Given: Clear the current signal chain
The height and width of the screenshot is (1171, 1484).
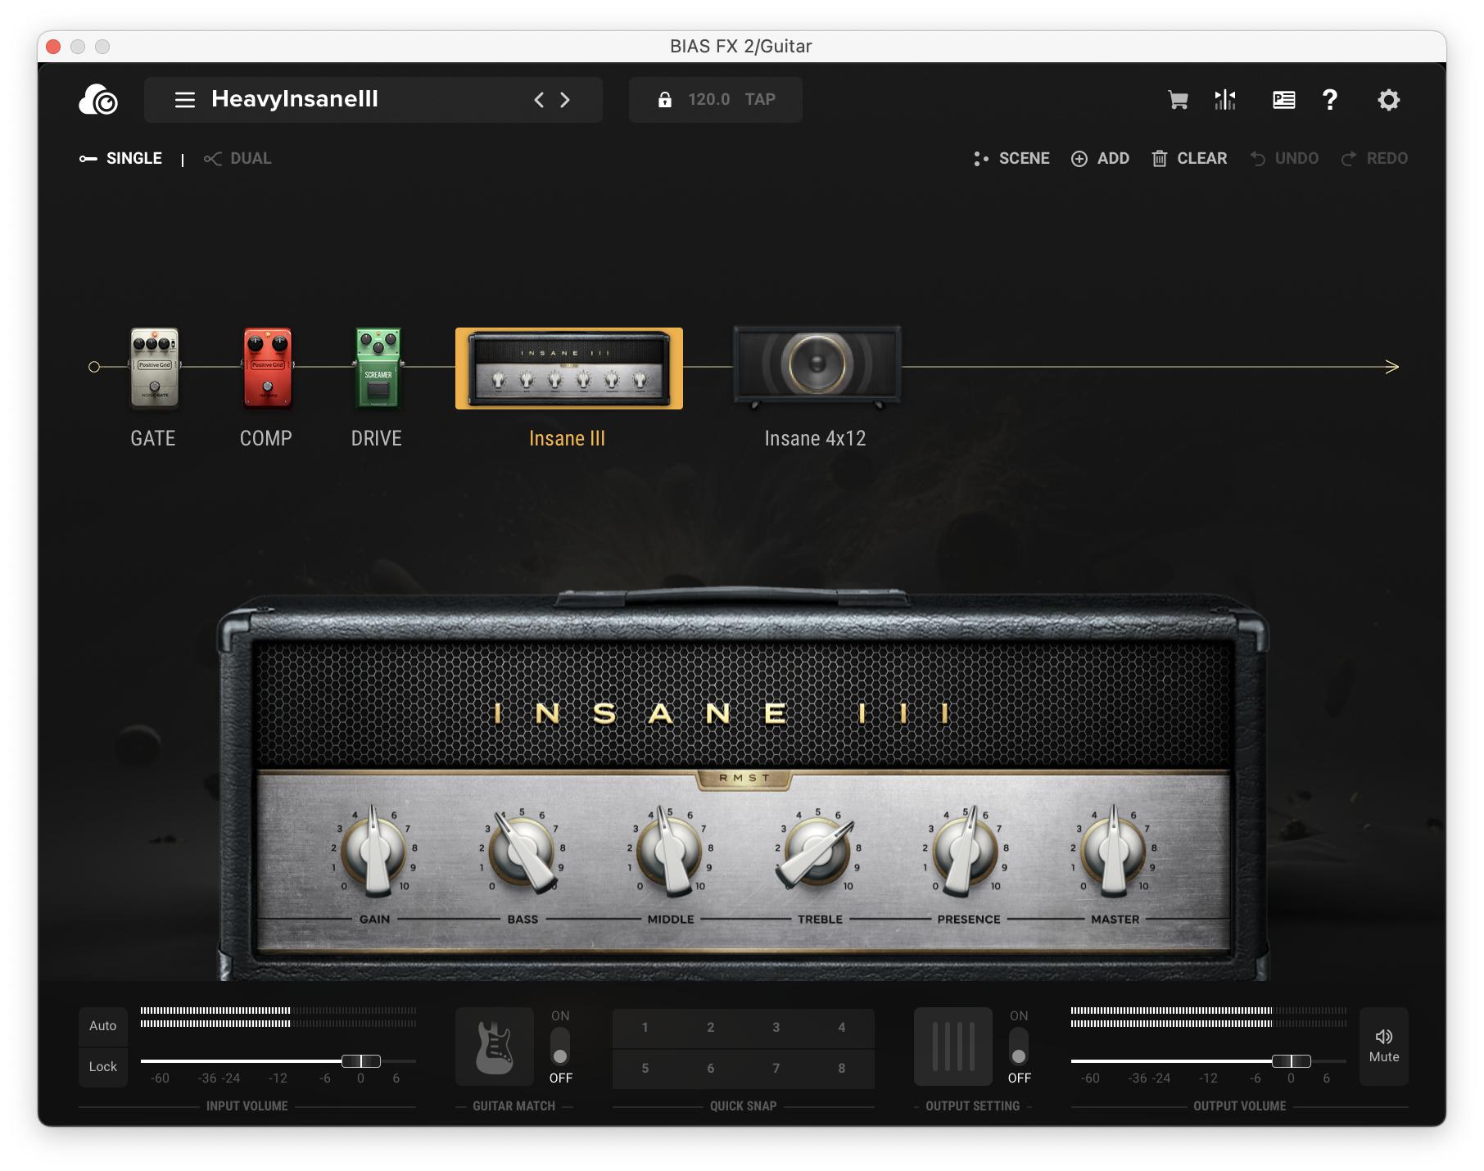Looking at the screenshot, I should [1189, 158].
